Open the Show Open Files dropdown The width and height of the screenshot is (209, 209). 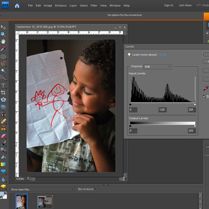click(x=42, y=189)
